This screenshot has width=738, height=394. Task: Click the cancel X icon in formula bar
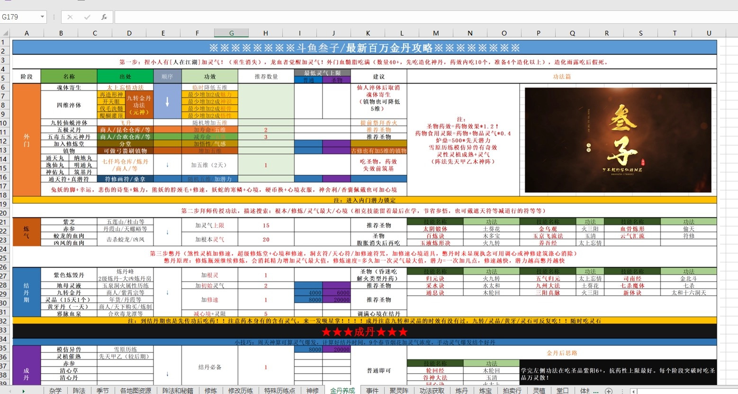[x=70, y=17]
